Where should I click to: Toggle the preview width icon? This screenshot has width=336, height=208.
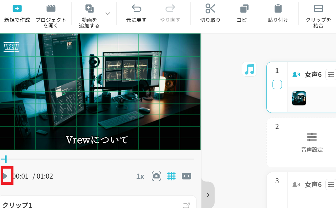pos(186,176)
